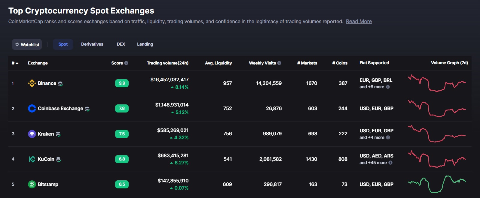
Task: Click the sort arrow next to # column
Action: click(x=17, y=63)
